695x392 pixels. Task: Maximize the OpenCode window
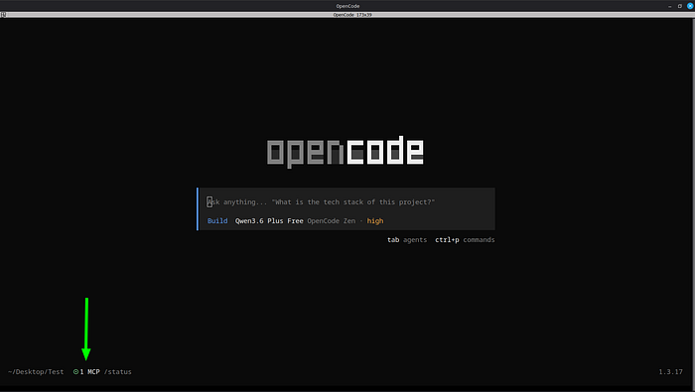coord(680,6)
